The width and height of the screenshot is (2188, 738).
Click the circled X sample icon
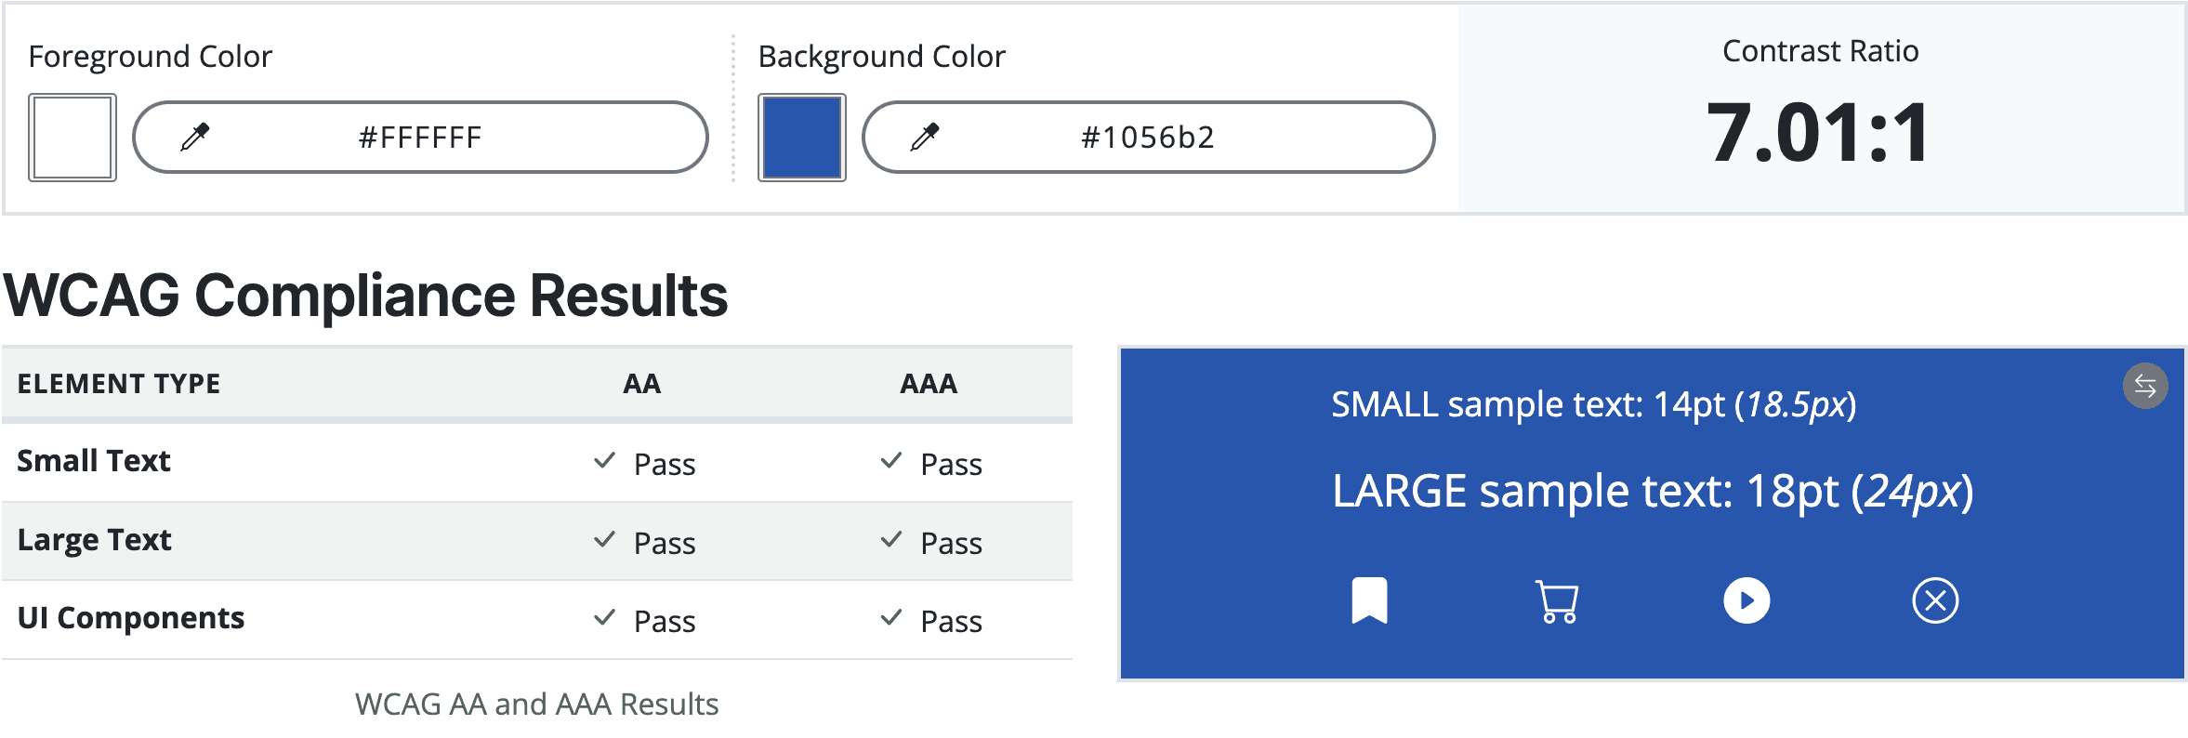coord(1935,600)
